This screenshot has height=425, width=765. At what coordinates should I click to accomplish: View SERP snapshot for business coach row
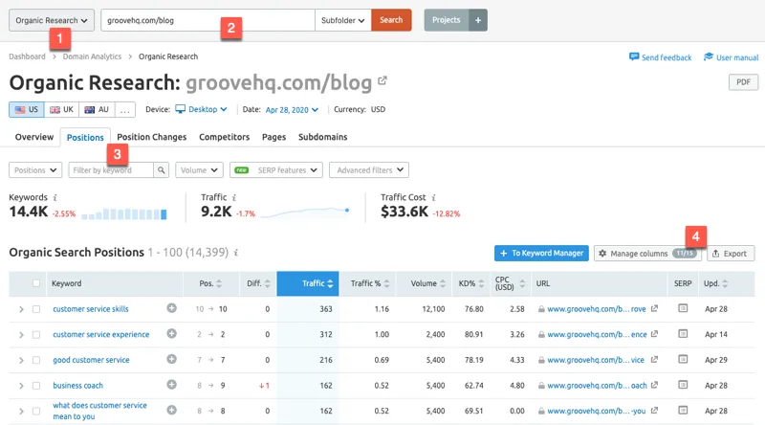pyautogui.click(x=683, y=385)
